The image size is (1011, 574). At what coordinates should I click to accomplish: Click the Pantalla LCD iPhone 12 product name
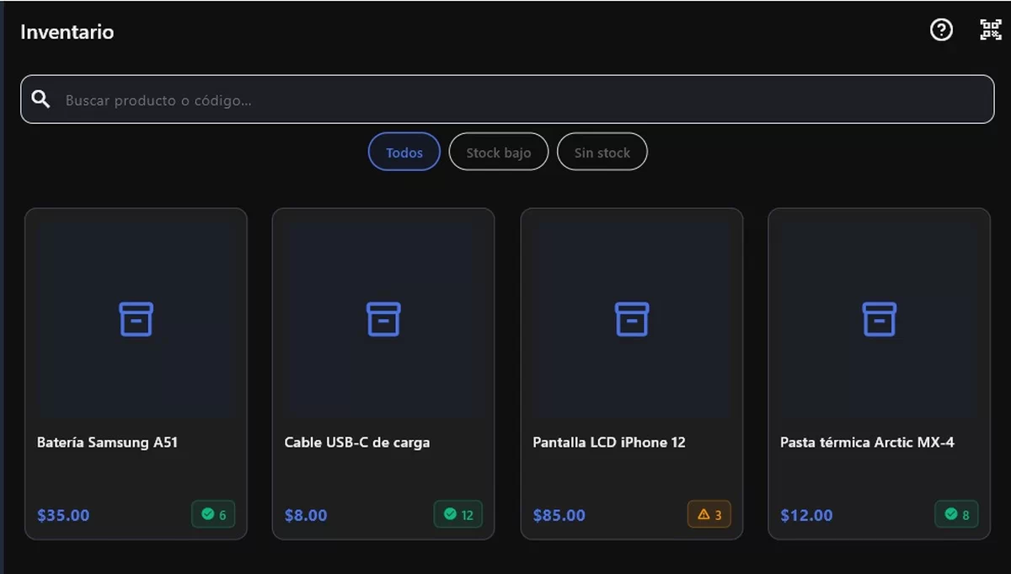609,443
